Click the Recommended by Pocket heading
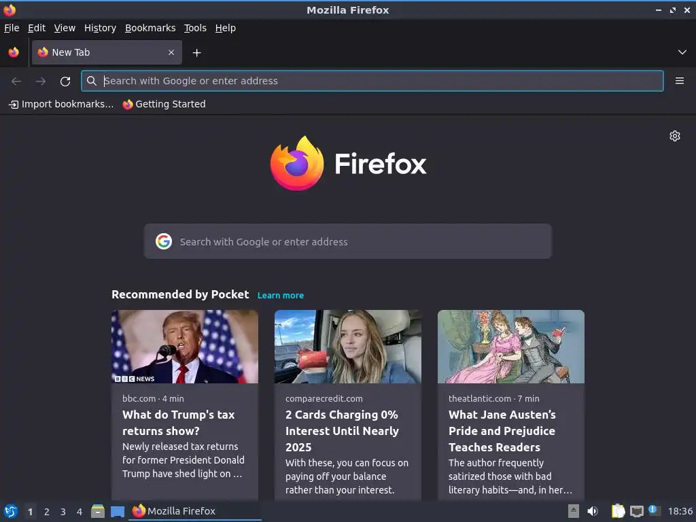This screenshot has width=696, height=522. pyautogui.click(x=180, y=295)
